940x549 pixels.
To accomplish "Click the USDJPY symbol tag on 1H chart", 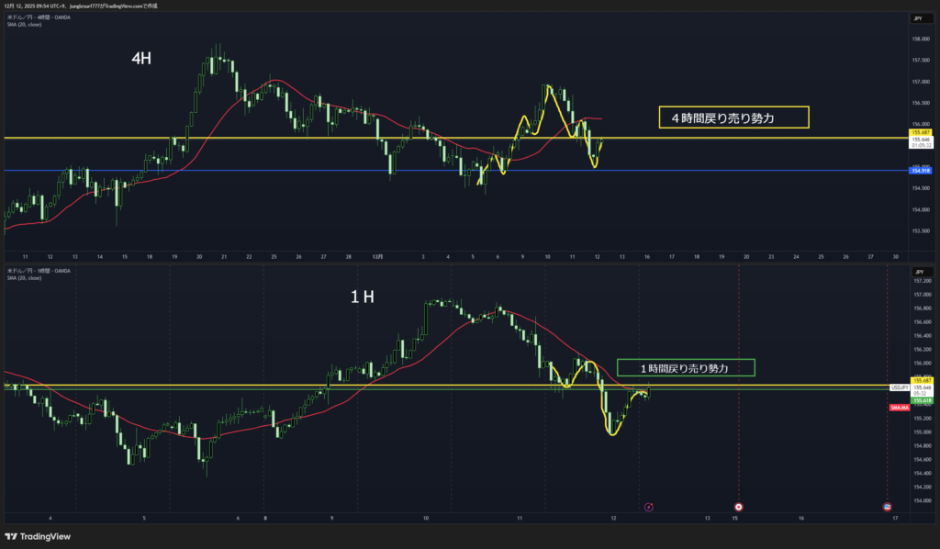I will click(899, 388).
